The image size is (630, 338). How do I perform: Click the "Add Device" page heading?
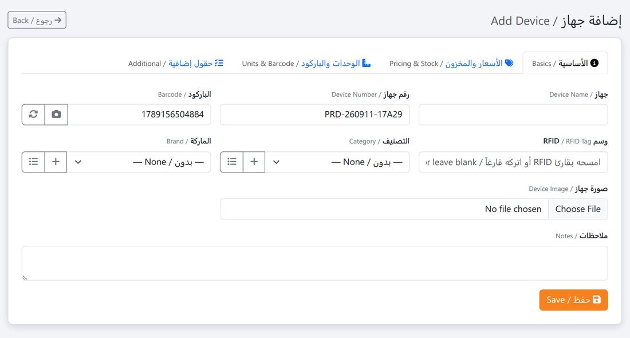pos(556,21)
